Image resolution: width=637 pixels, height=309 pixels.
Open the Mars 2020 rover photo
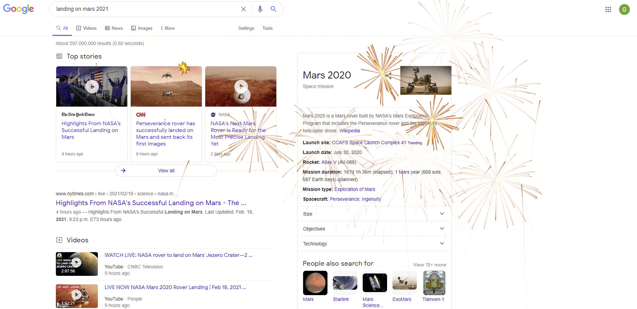pyautogui.click(x=426, y=80)
